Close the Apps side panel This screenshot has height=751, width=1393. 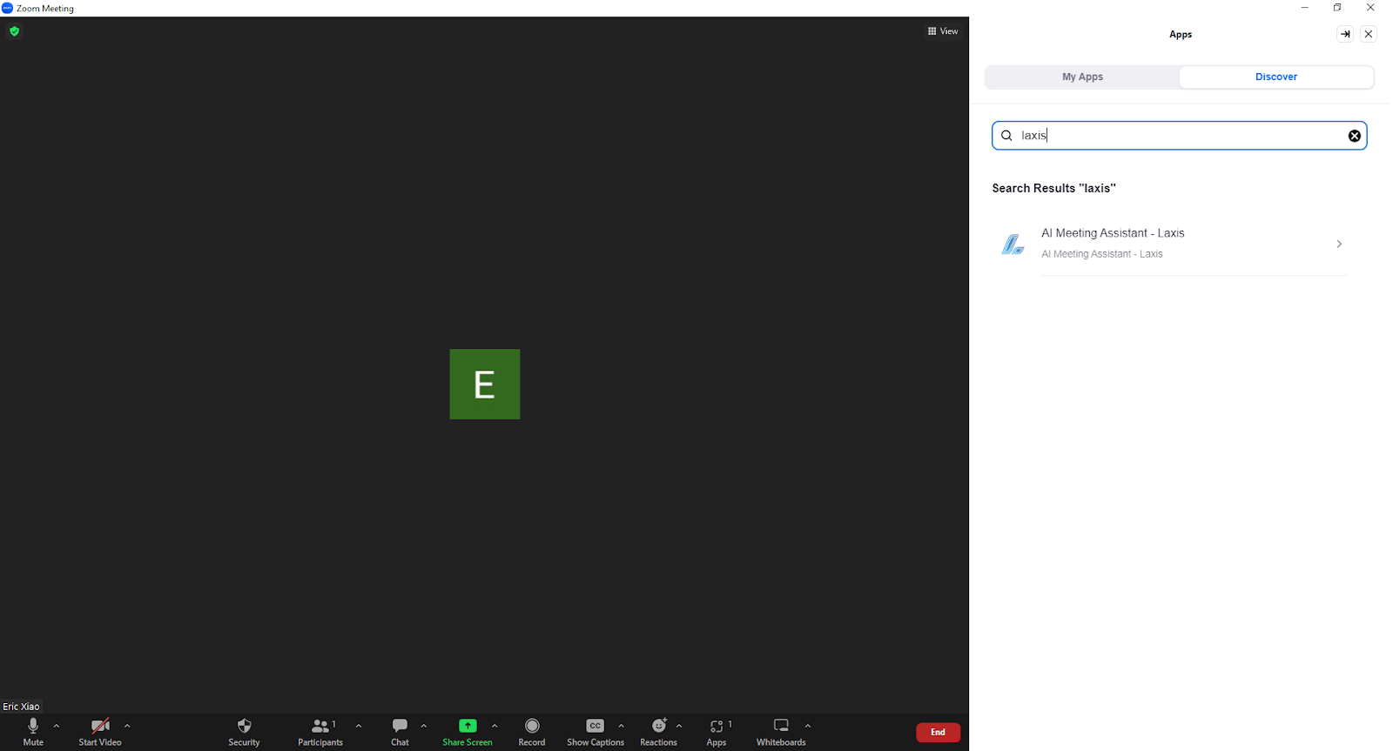(1369, 34)
